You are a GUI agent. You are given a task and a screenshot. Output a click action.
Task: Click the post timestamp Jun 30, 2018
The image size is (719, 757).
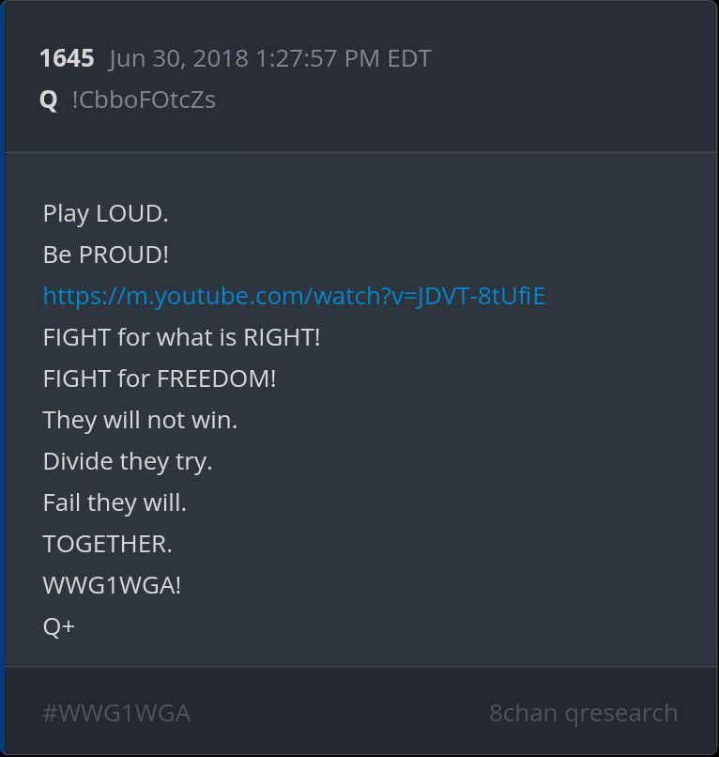pos(179,59)
